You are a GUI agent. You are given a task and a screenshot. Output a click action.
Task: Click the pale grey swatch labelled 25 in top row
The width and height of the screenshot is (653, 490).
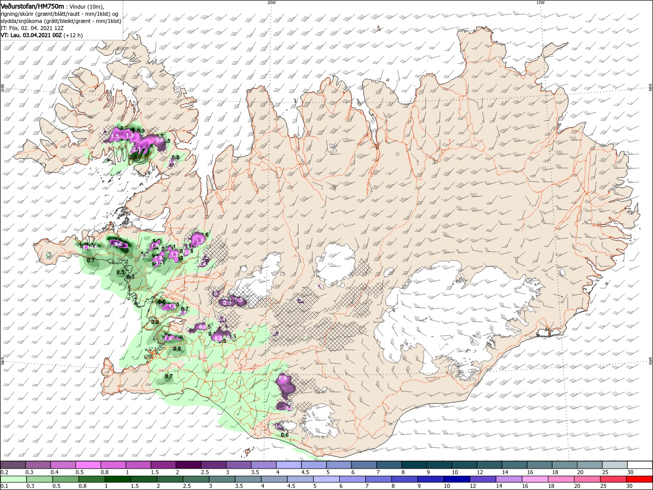point(615,465)
